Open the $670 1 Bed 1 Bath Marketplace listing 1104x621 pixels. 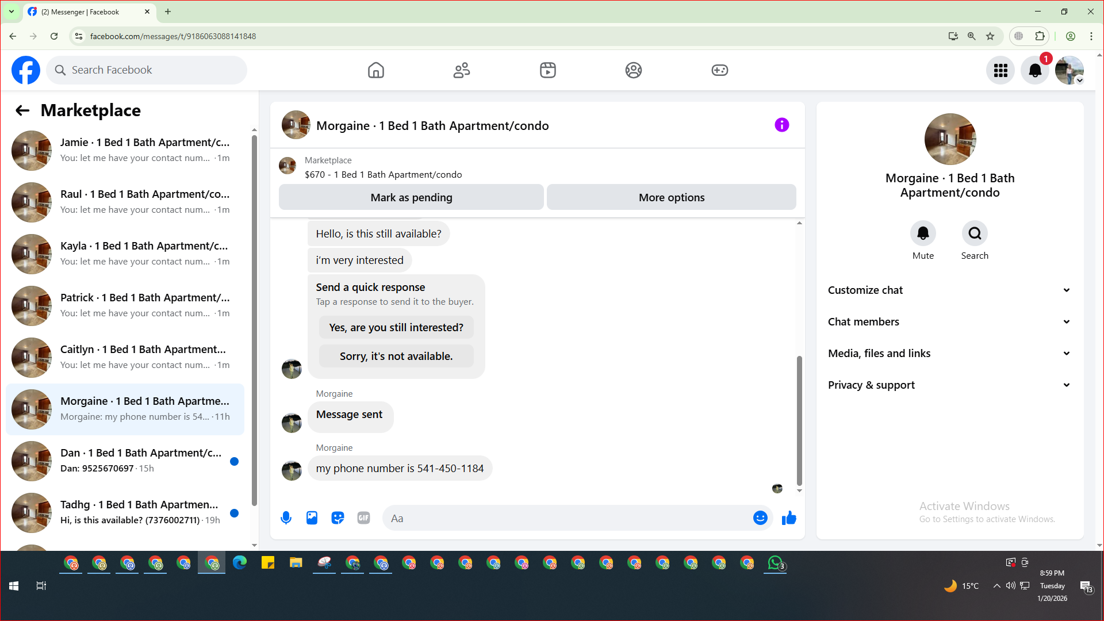[383, 175]
